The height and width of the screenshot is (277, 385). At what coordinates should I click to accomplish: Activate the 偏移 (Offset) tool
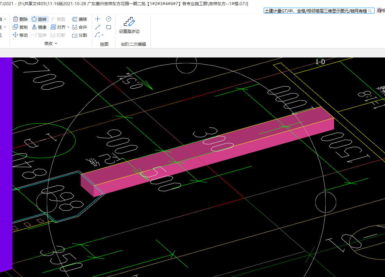coord(80,19)
